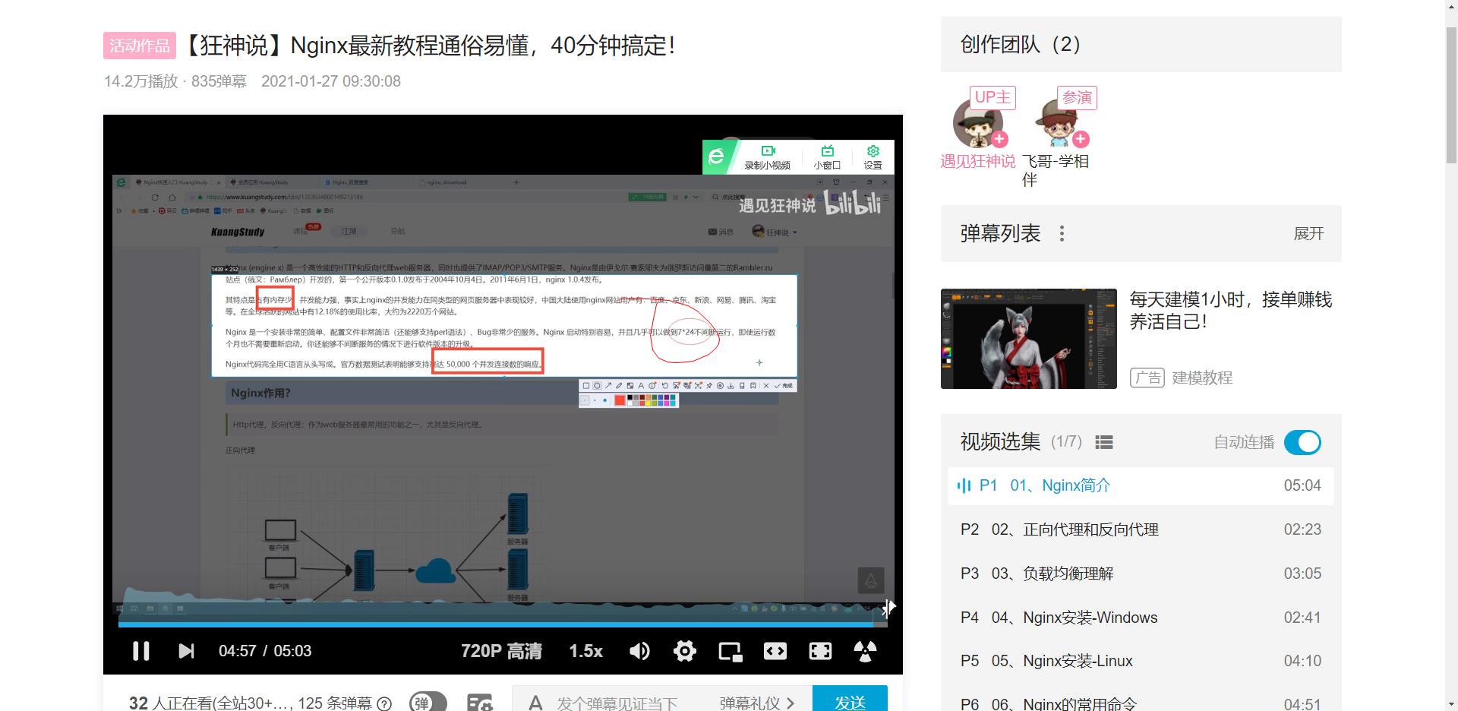
Task: Open 遇见狂神说 profile link
Action: 977,161
